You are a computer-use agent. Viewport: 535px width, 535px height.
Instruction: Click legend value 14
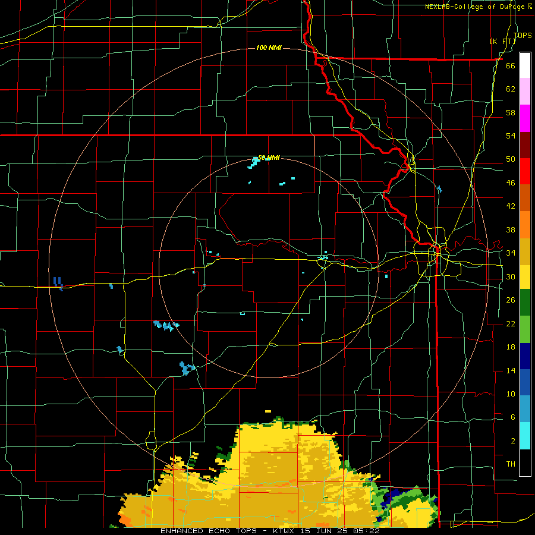point(511,370)
